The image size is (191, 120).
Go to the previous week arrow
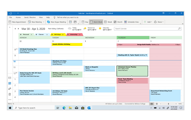tap(15, 29)
